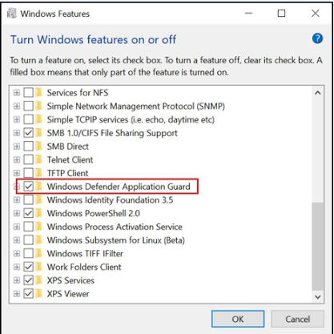Image resolution: width=334 pixels, height=334 pixels.
Task: Click the Windows PowerShell 2.0 folder icon
Action: click(39, 213)
